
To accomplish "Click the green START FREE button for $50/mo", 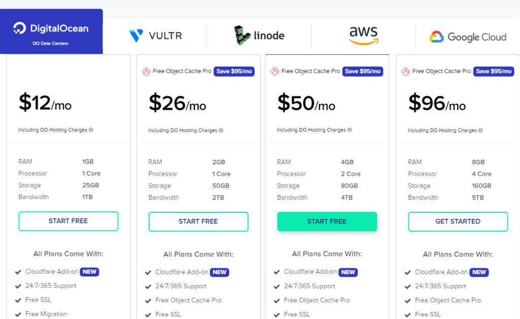I will 327,221.
